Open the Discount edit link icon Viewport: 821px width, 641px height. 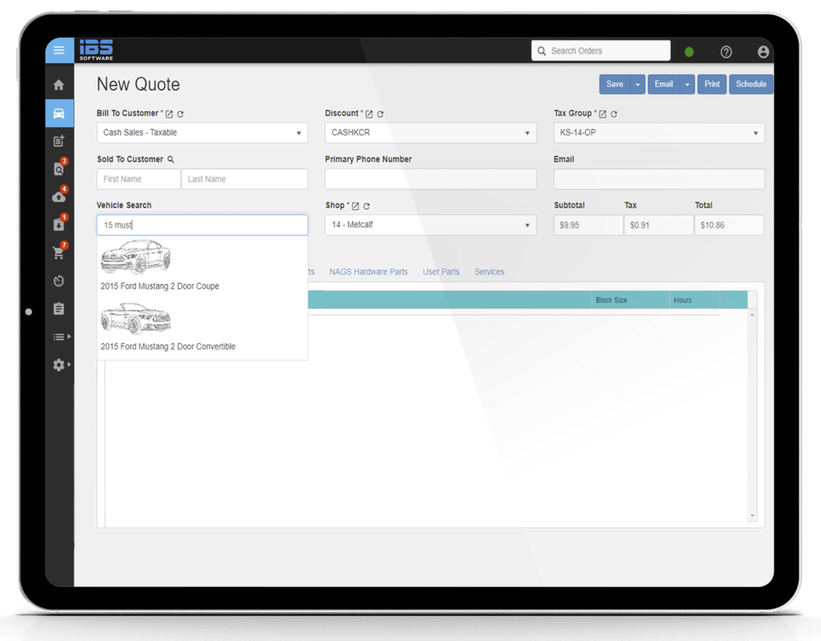pos(369,114)
